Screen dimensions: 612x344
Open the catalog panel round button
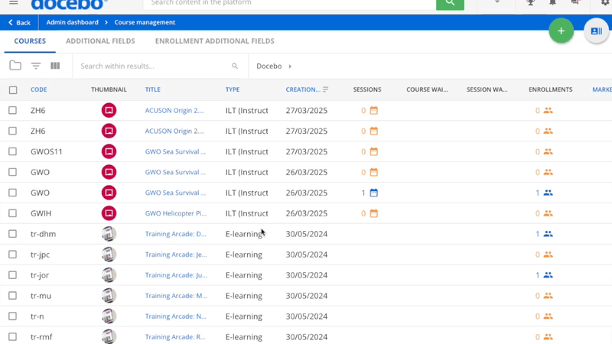(x=596, y=31)
